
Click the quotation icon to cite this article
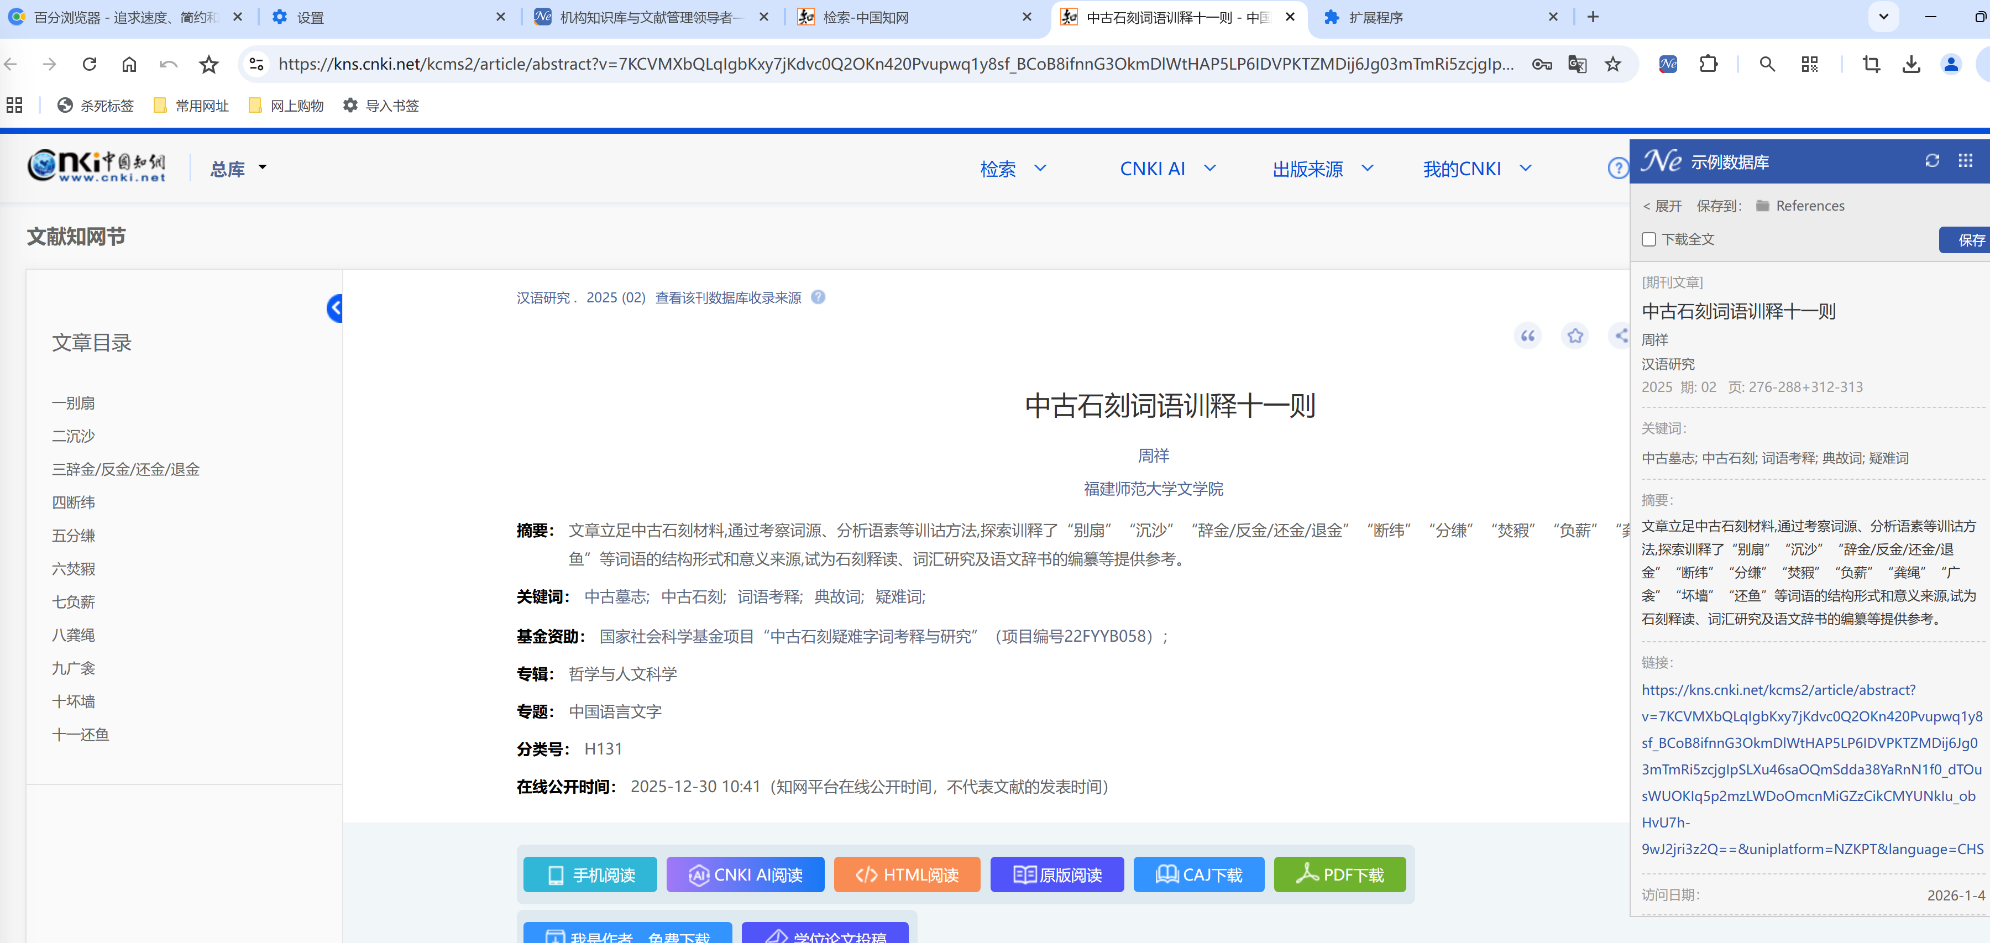coord(1527,336)
